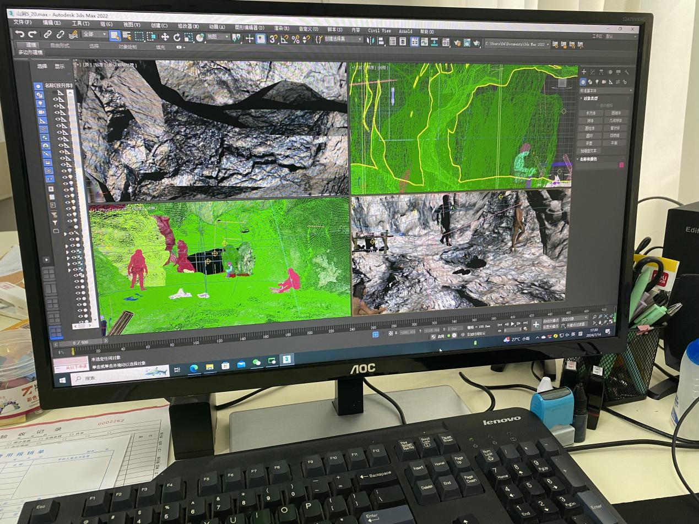Click the Render teapot icon
Viewport: 699px width, 524px height.
pyautogui.click(x=475, y=42)
